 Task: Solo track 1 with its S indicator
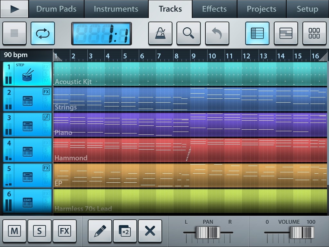[46, 74]
